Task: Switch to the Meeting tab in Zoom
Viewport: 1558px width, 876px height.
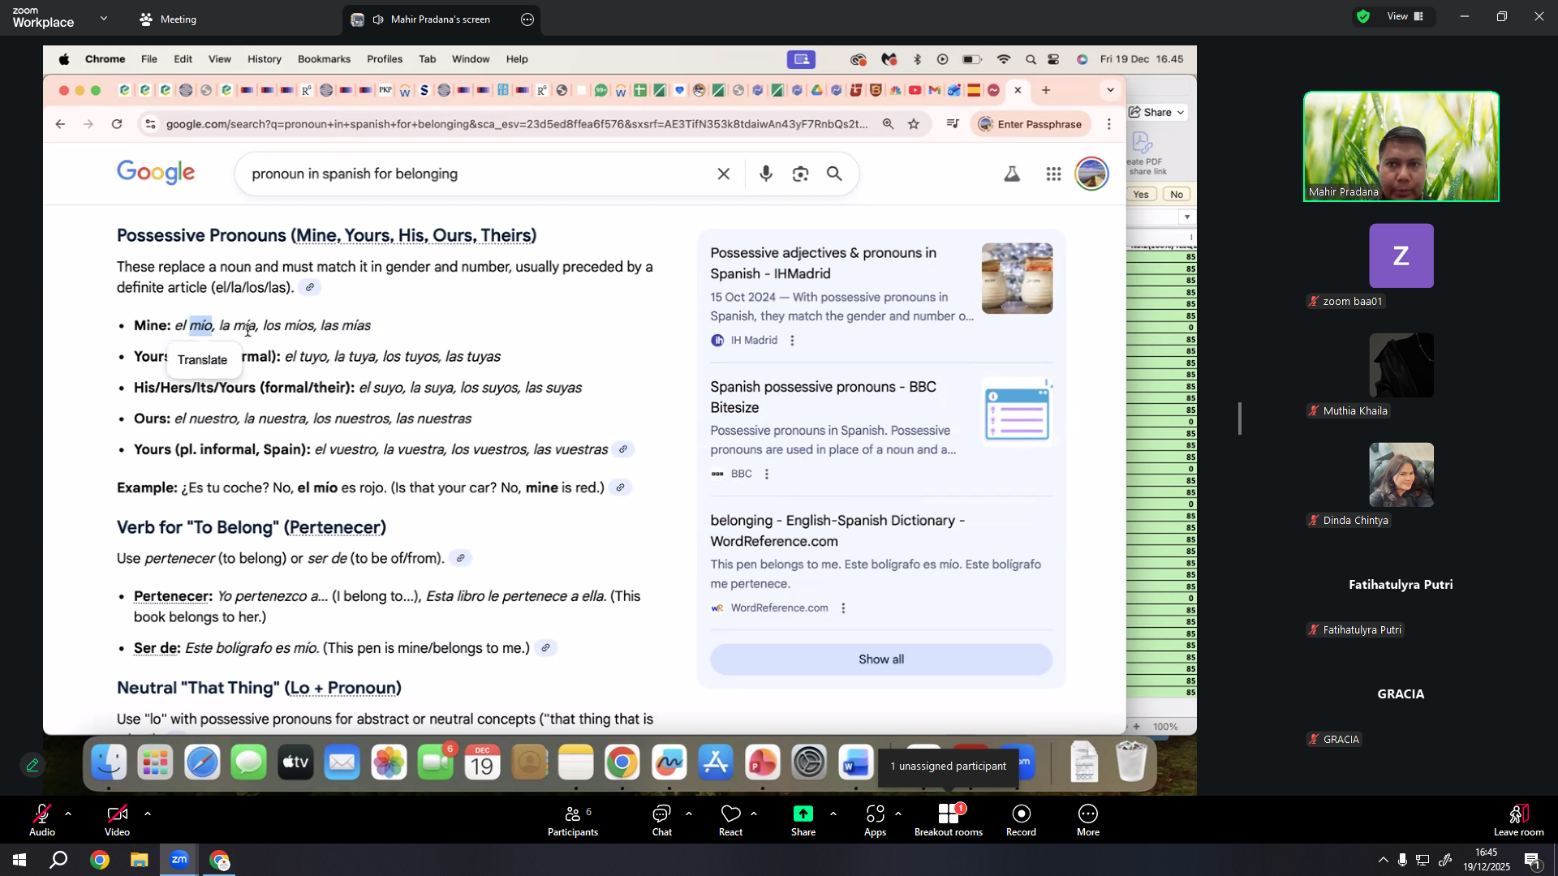Action: point(168,19)
